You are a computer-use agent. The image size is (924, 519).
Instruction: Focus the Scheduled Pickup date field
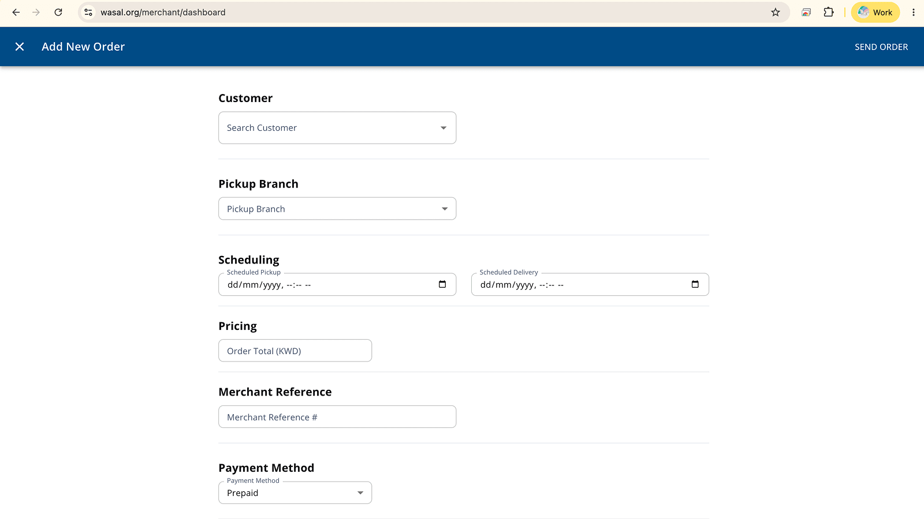click(337, 284)
